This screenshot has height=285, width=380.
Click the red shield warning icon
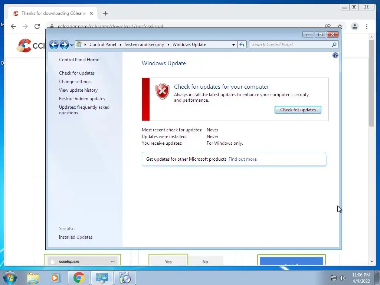pyautogui.click(x=163, y=91)
